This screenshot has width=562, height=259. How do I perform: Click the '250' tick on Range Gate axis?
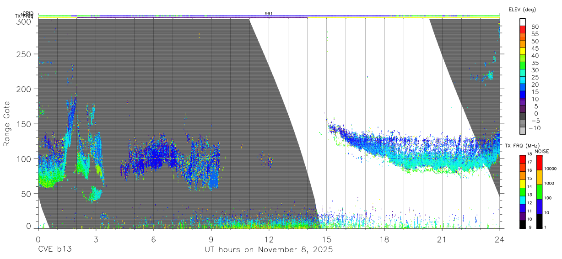pyautogui.click(x=24, y=54)
